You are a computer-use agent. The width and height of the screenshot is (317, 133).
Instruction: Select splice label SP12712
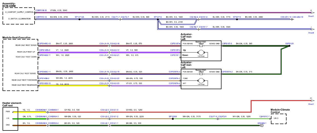click(158, 17)
